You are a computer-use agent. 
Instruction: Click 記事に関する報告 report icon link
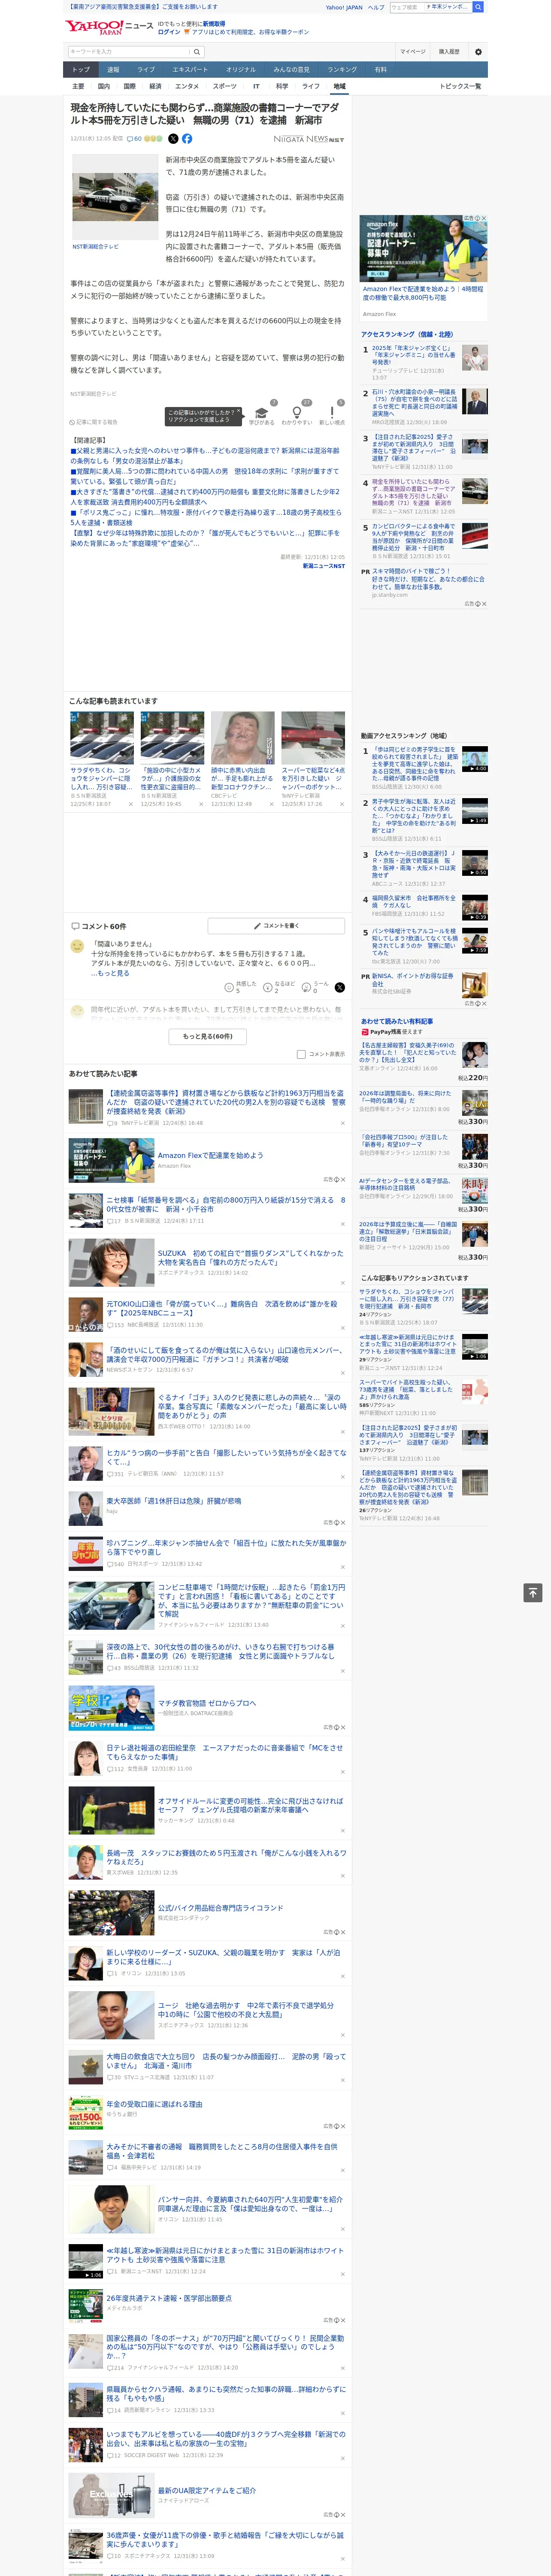tap(94, 422)
